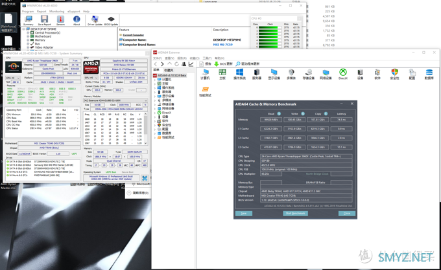Click the AIDA64 user profile icon
Viewport: 441px width, 270px height.
point(184,64)
